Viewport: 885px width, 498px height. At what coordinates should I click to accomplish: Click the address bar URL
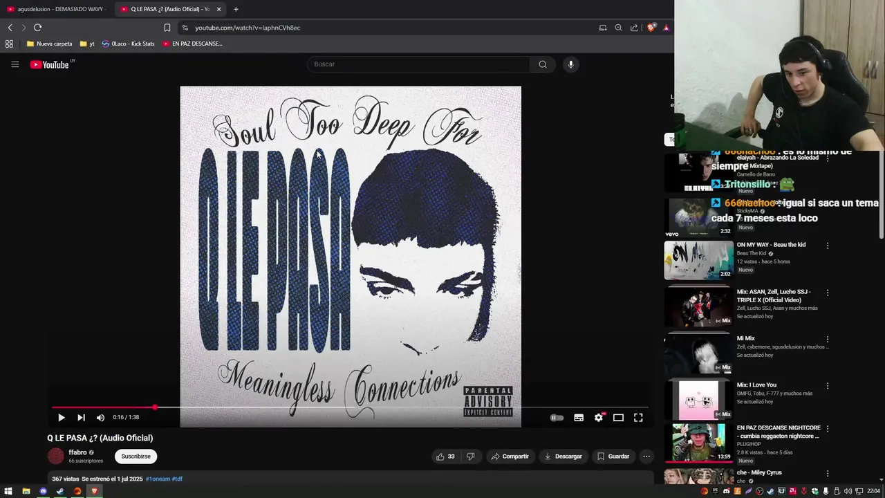[248, 28]
